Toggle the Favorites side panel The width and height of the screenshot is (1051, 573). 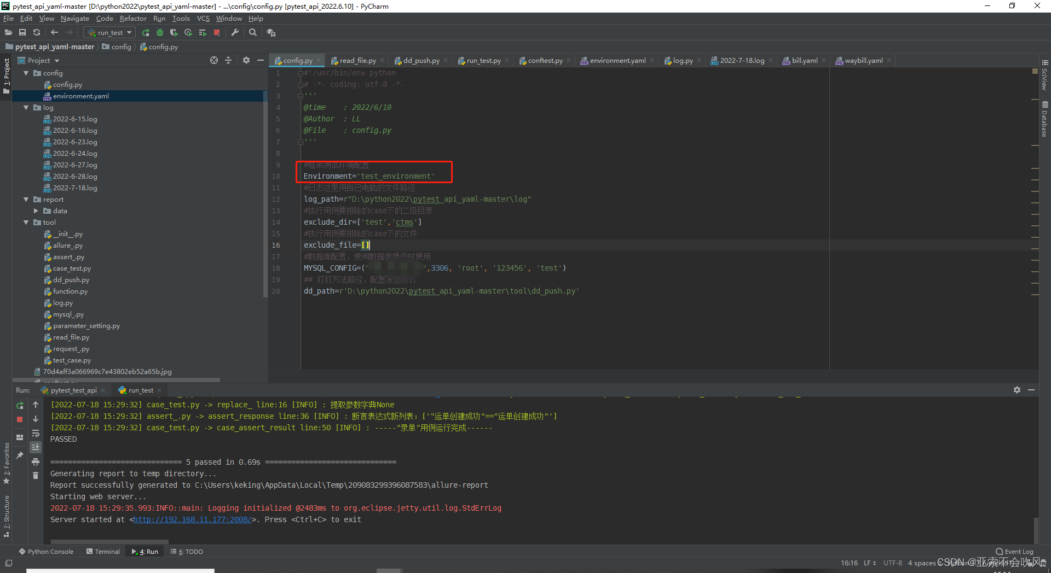[x=7, y=463]
